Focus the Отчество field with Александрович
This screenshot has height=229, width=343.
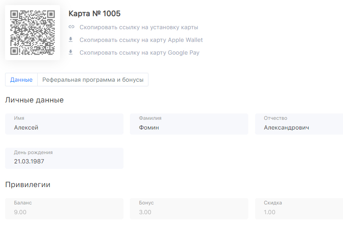click(299, 124)
